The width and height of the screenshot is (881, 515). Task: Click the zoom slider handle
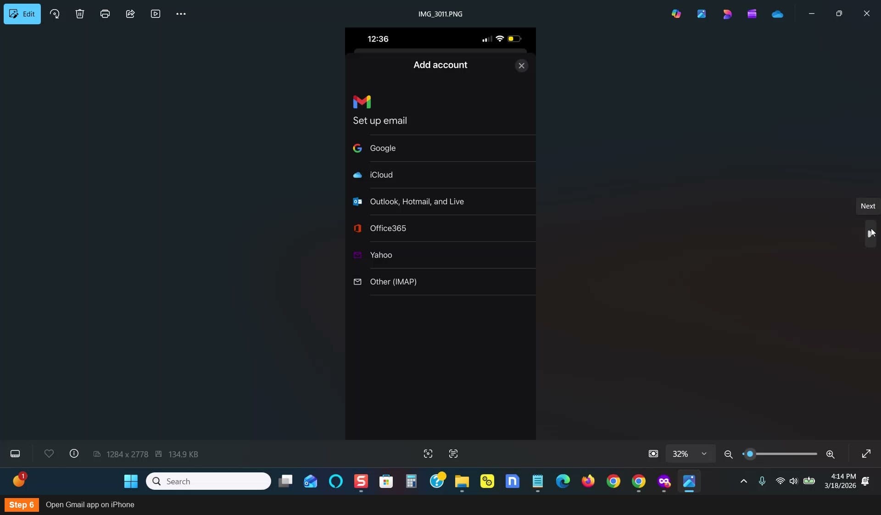tap(750, 454)
